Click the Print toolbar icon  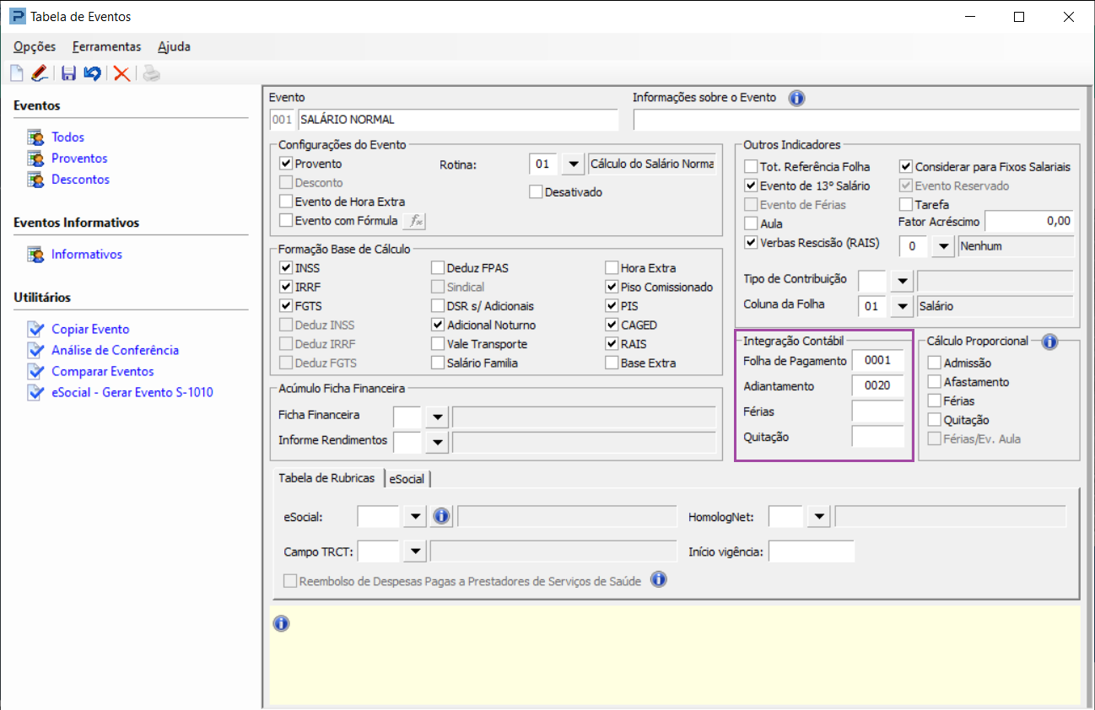151,73
